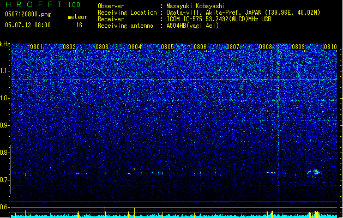This screenshot has width=343, height=218.
Task: Click the 0.7 kHz axis tick label
Action: [4, 180]
